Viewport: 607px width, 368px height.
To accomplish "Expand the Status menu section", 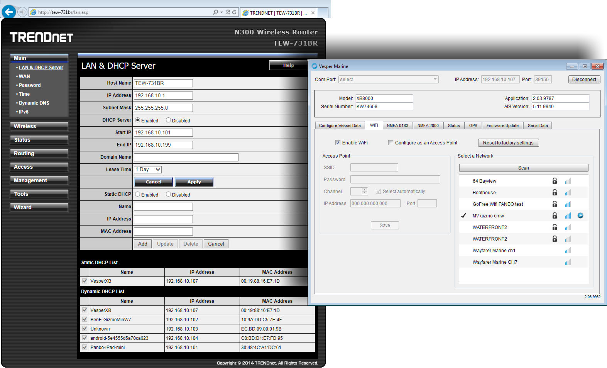I will pos(39,140).
